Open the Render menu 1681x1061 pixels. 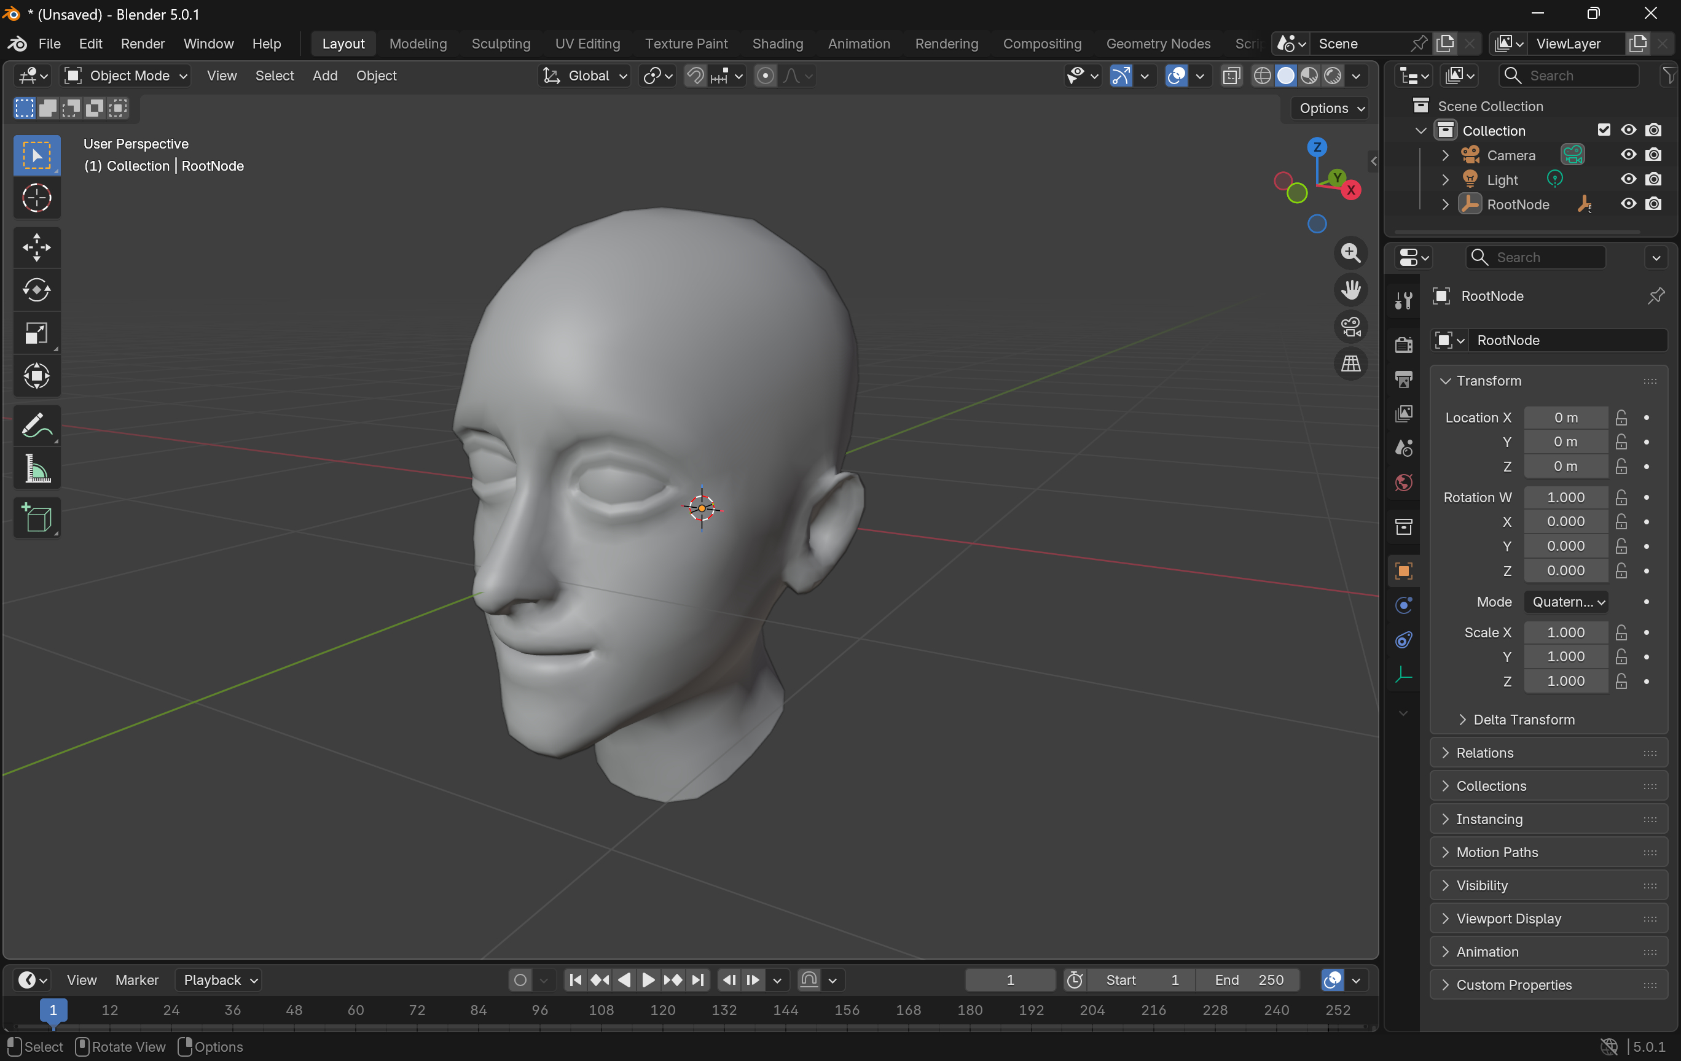click(143, 43)
